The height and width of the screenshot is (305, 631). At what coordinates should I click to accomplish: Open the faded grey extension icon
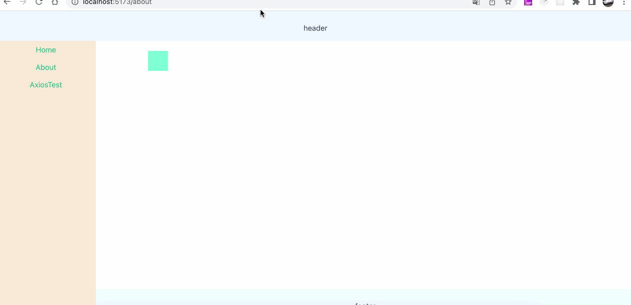pos(560,2)
